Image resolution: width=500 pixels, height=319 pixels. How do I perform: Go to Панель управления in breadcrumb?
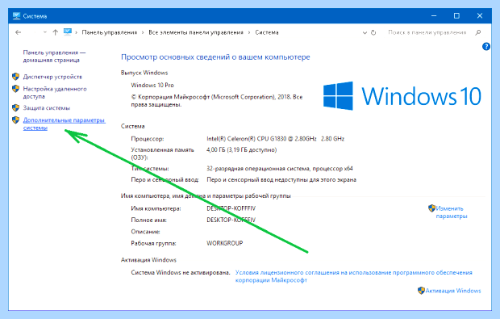[110, 32]
